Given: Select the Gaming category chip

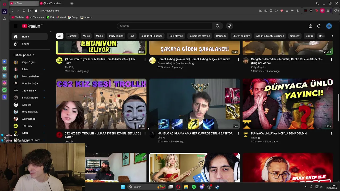Looking at the screenshot, I should coord(72,36).
